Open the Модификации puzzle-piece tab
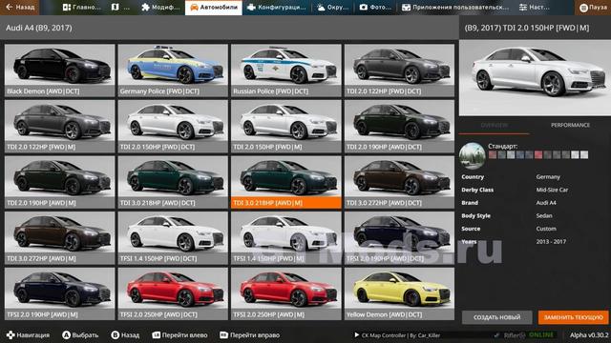This screenshot has width=611, height=343. [x=160, y=7]
